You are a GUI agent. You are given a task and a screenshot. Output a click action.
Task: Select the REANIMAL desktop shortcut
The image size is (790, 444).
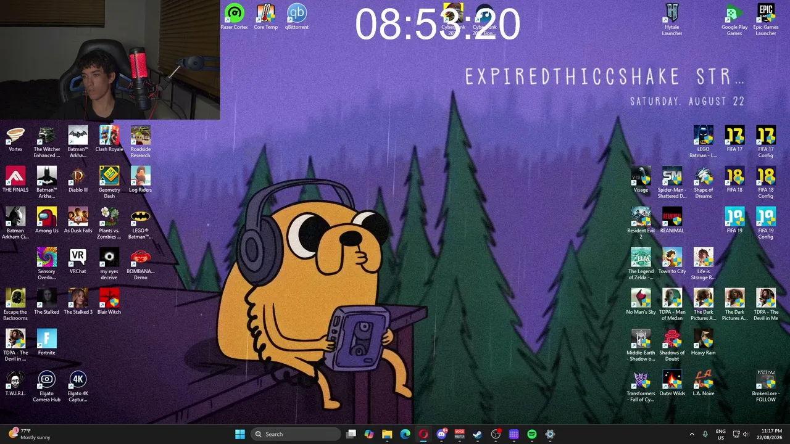672,220
